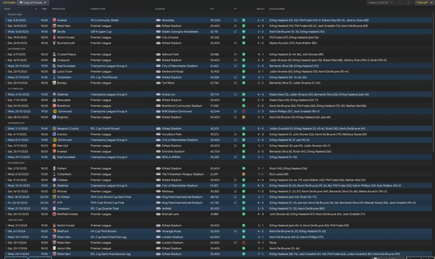Go to the next season with the right arrow
The width and height of the screenshot is (435, 259).
click(409, 3)
